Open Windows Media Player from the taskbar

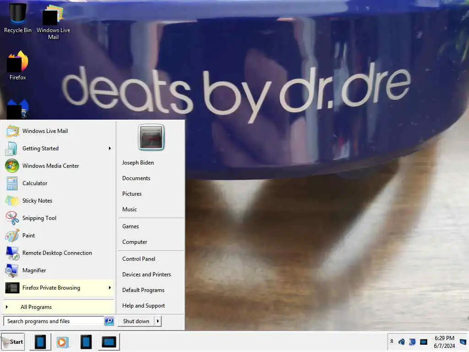62,342
